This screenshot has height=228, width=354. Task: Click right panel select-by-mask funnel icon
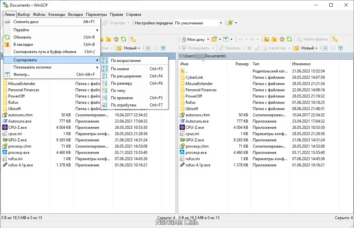coord(341,48)
